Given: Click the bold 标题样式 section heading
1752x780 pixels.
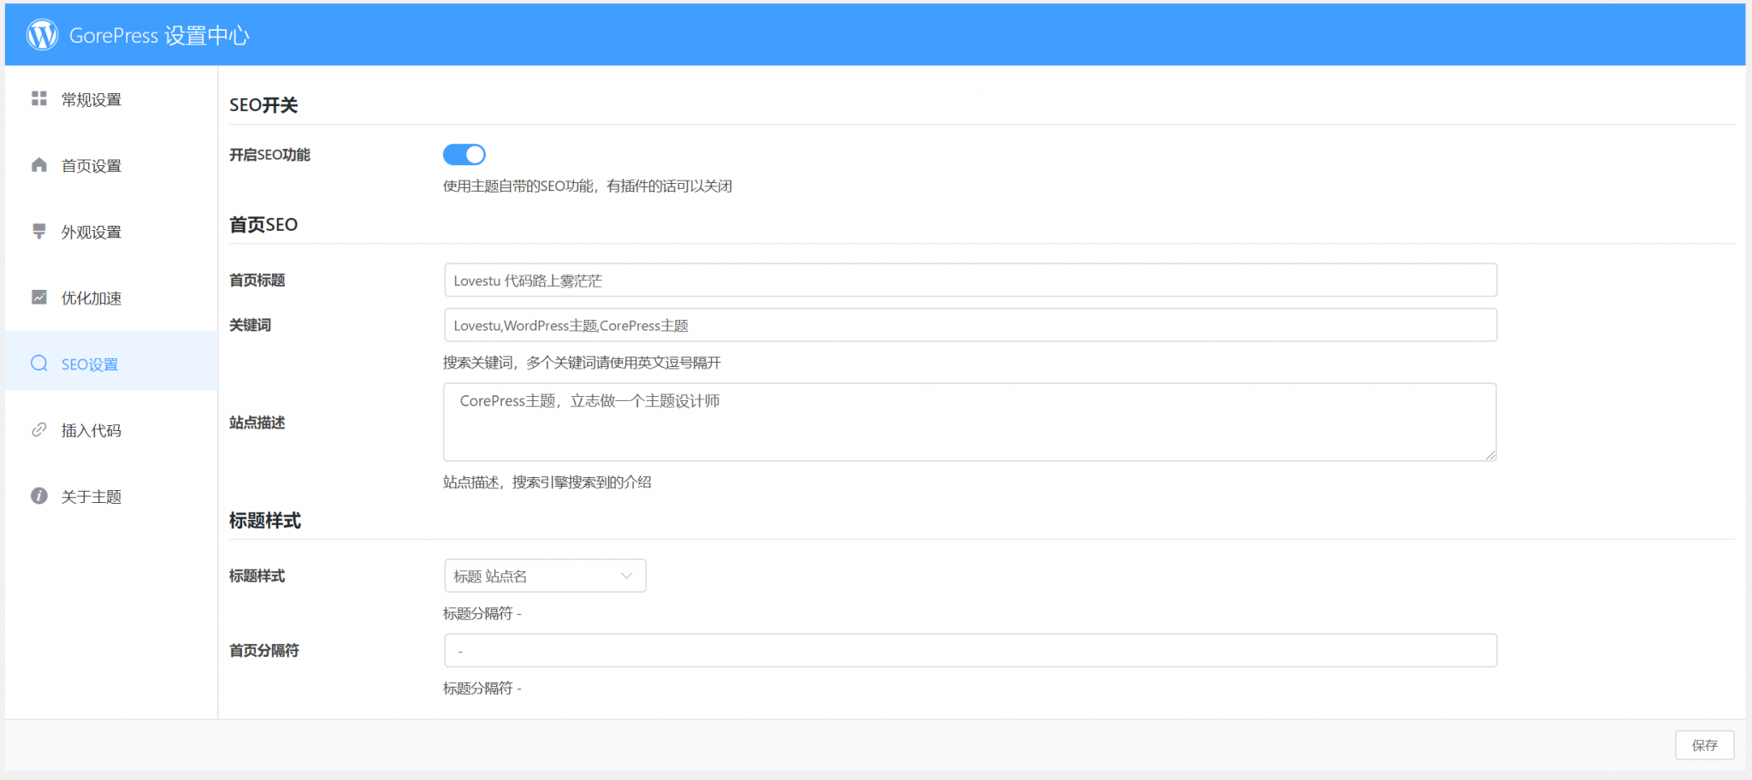Looking at the screenshot, I should tap(265, 521).
